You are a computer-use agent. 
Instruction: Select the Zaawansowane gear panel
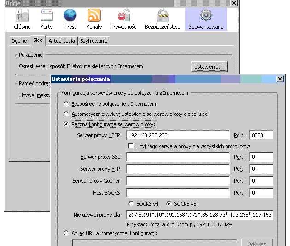click(206, 19)
